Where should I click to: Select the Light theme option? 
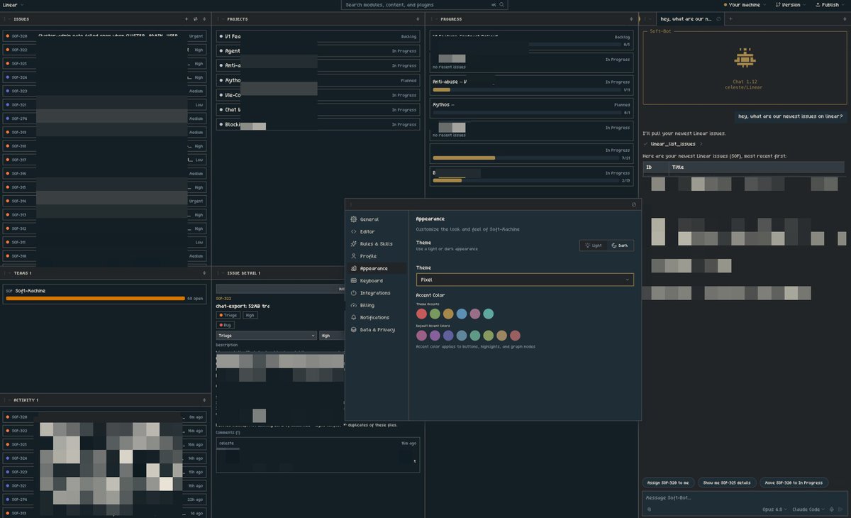tap(593, 246)
